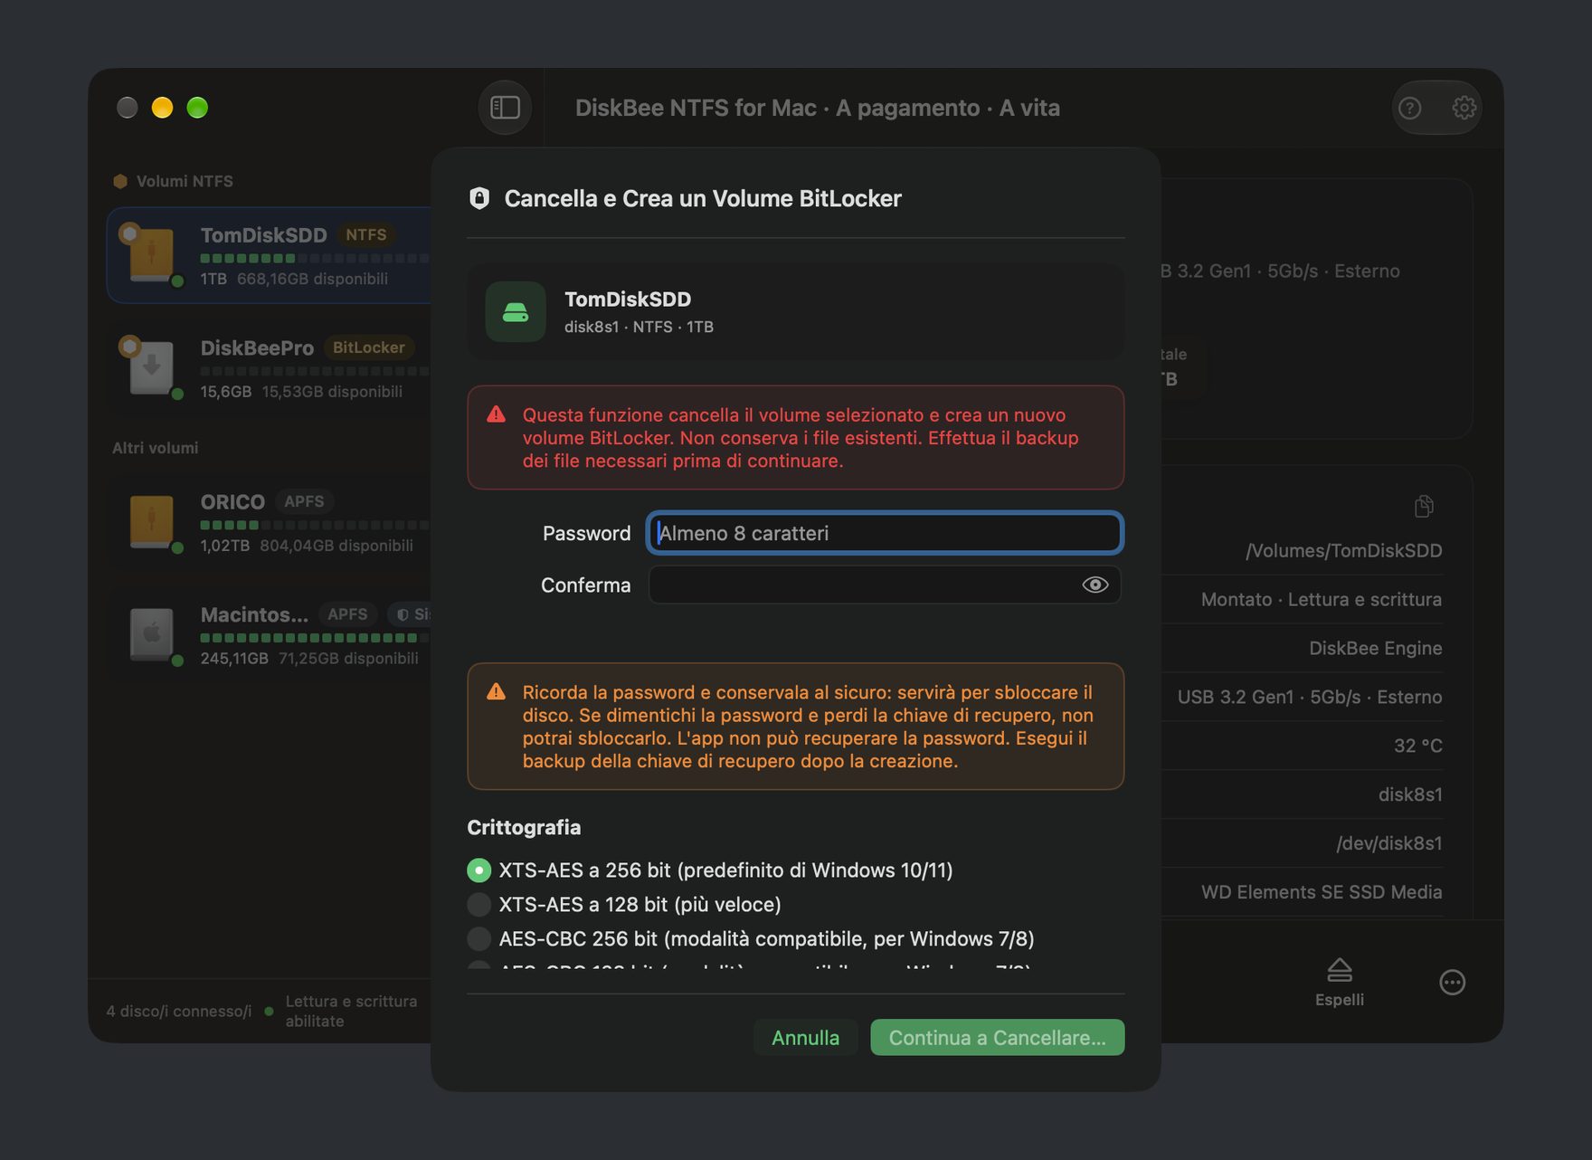Click the BitLocker badge on DiskBeePro
This screenshot has width=1592, height=1160.
coord(368,347)
